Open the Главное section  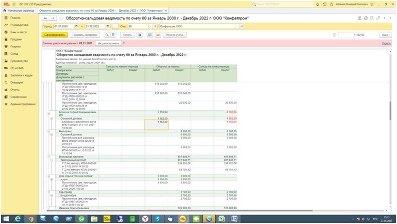click(15, 18)
